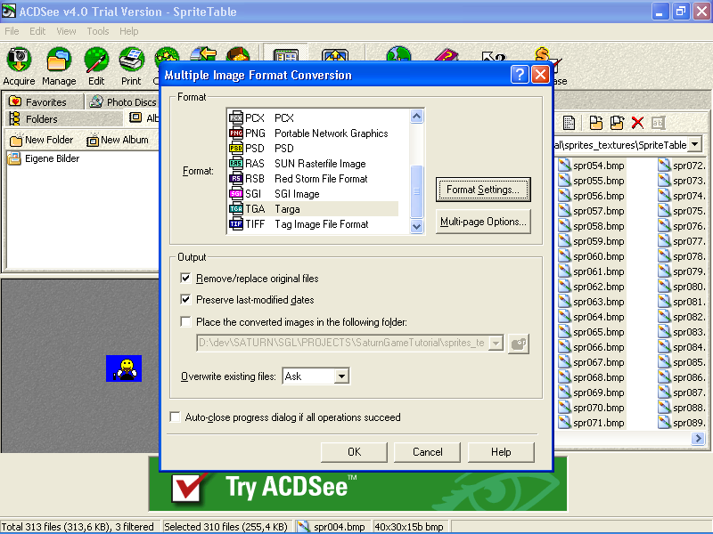This screenshot has width=713, height=534.
Task: Select file spr063.bmp
Action: (x=592, y=302)
